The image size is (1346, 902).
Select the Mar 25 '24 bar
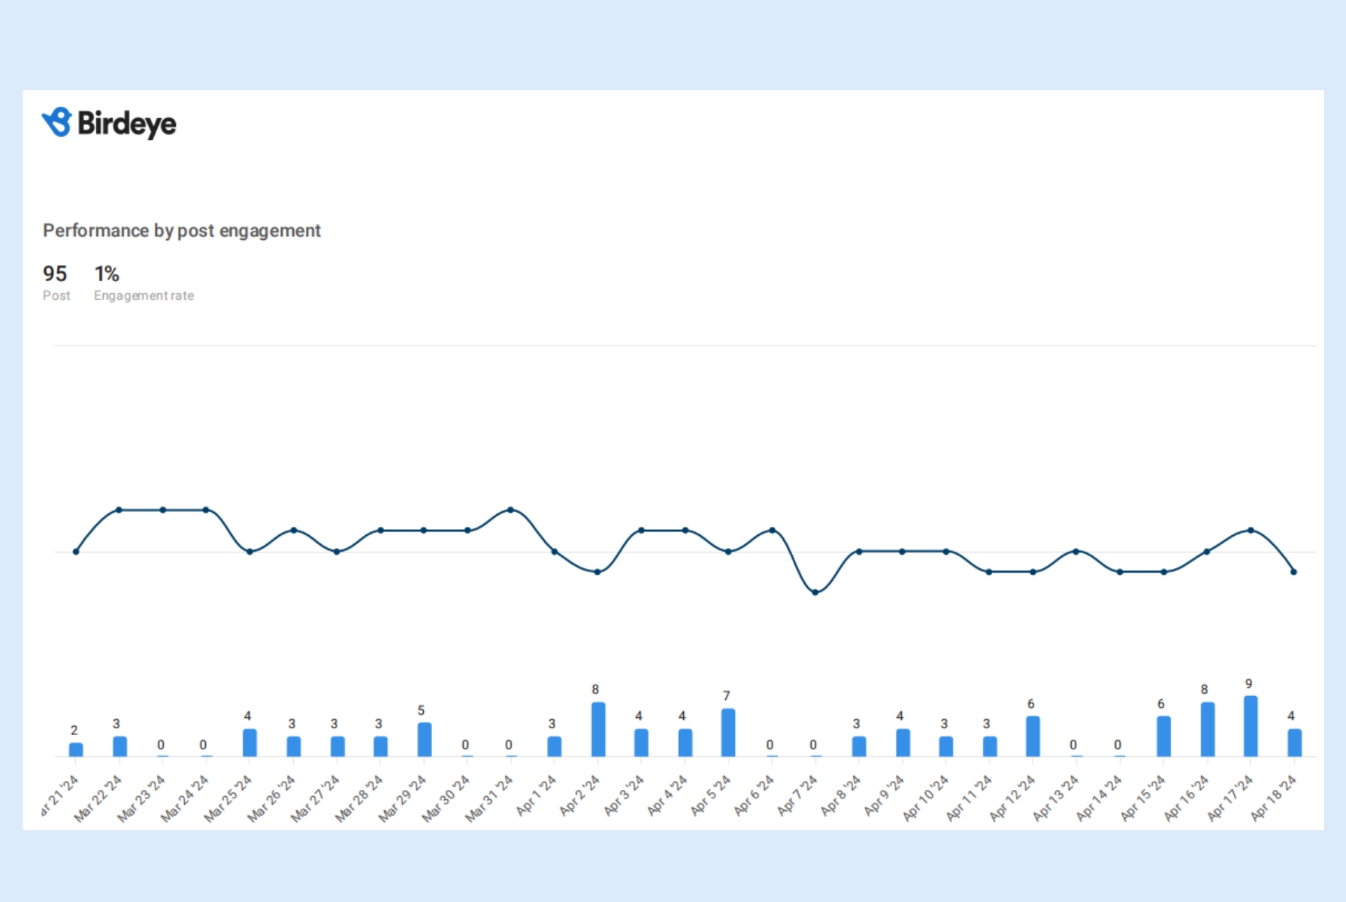pyautogui.click(x=250, y=743)
